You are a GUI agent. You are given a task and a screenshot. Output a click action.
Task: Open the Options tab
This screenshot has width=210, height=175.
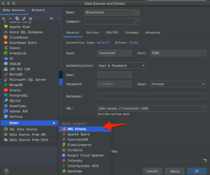[93, 33]
